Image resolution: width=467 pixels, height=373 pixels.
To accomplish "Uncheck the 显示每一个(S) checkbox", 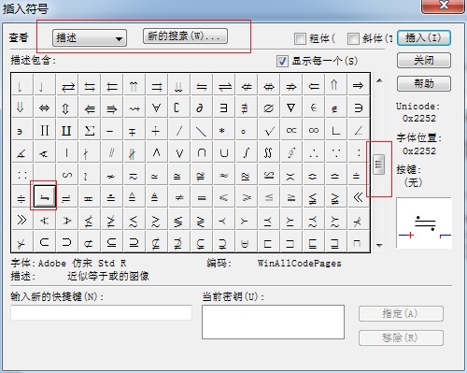I will (282, 61).
